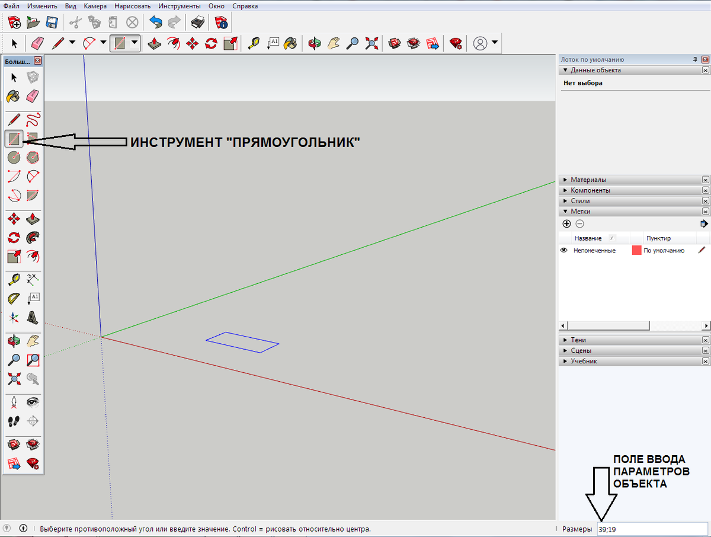711x537 pixels.
Task: Expand the Учебник panel
Action: point(565,361)
